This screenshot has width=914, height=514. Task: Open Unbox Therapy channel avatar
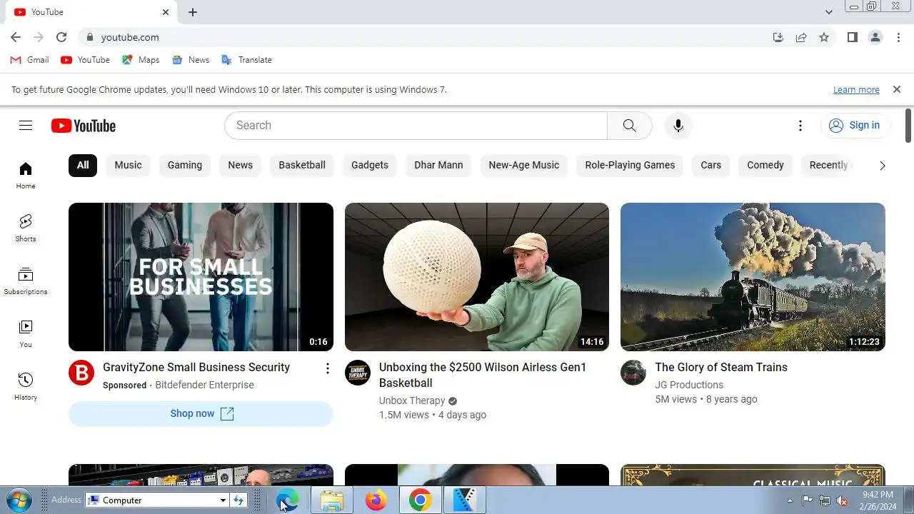point(358,373)
